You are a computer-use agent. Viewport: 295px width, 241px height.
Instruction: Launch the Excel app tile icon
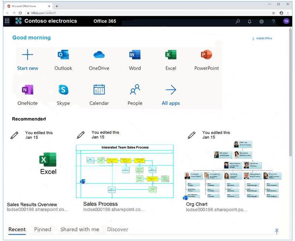[171, 55]
